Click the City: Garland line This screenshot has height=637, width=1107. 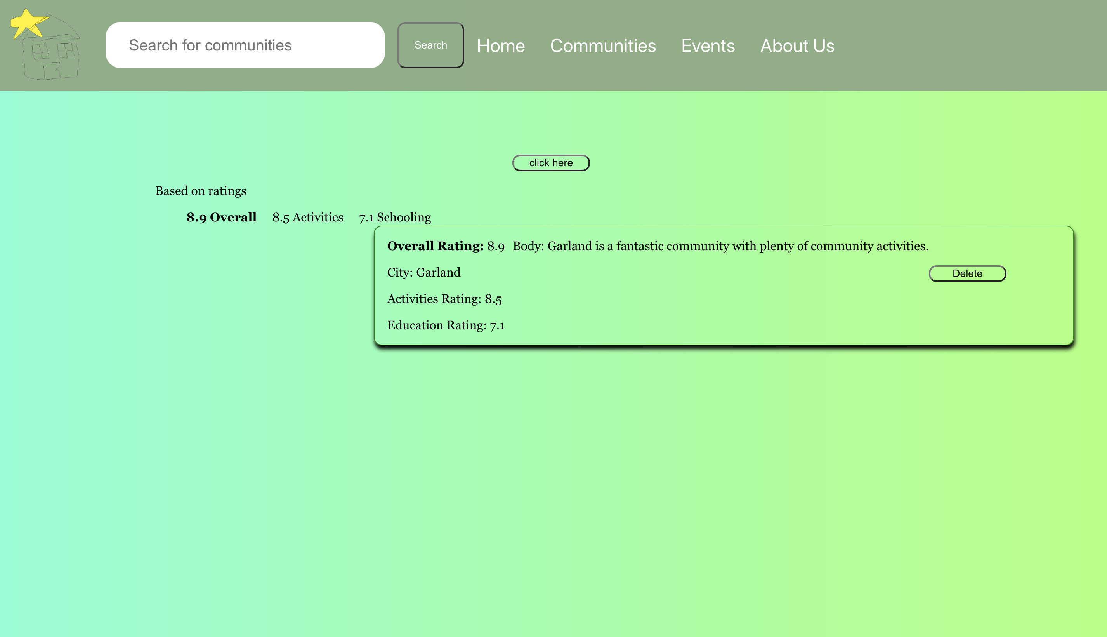click(423, 272)
